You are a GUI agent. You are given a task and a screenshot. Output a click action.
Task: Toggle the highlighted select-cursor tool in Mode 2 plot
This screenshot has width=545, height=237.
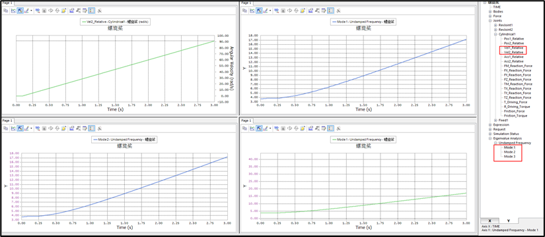pos(20,128)
